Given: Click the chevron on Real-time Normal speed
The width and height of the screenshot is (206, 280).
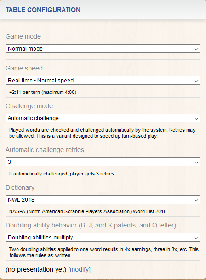Looking at the screenshot, I should click(x=196, y=81).
